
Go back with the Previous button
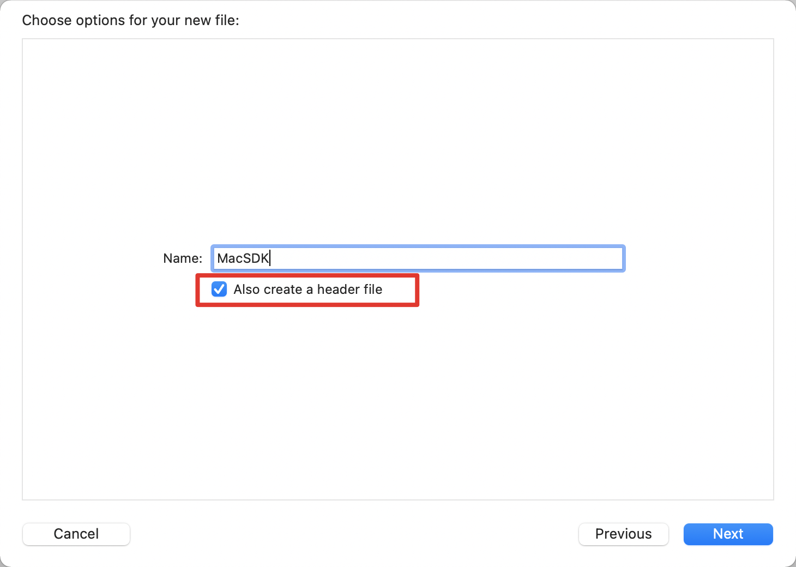623,534
